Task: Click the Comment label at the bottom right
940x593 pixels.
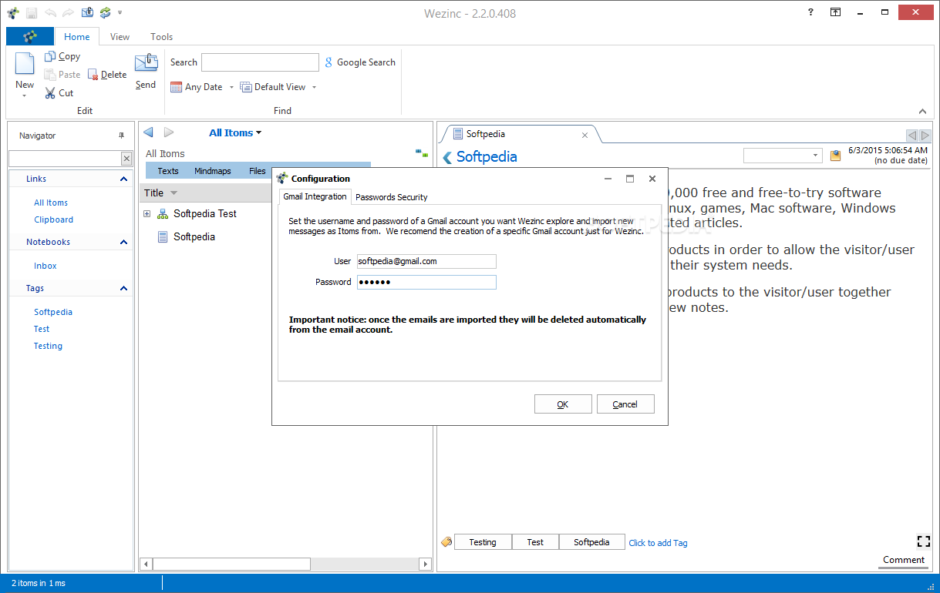Action: [904, 560]
